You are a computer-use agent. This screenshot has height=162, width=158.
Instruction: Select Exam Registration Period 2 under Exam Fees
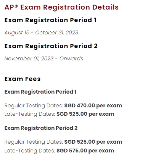point(41,128)
